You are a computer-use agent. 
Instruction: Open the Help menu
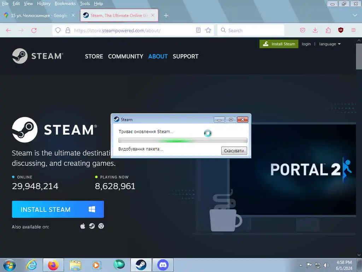(x=98, y=4)
